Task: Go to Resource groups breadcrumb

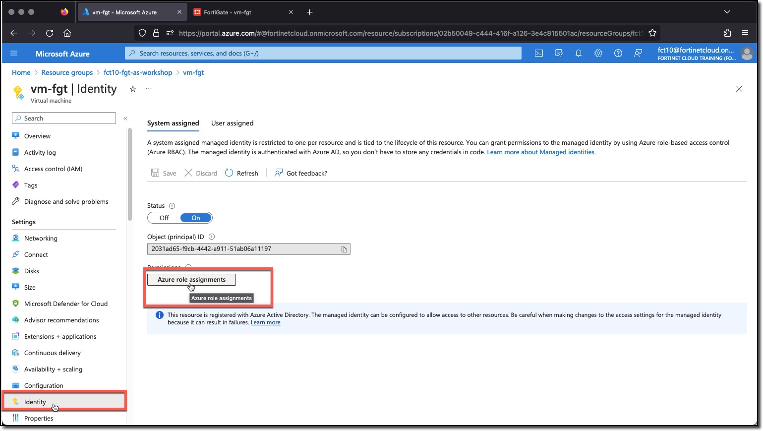Action: point(67,72)
